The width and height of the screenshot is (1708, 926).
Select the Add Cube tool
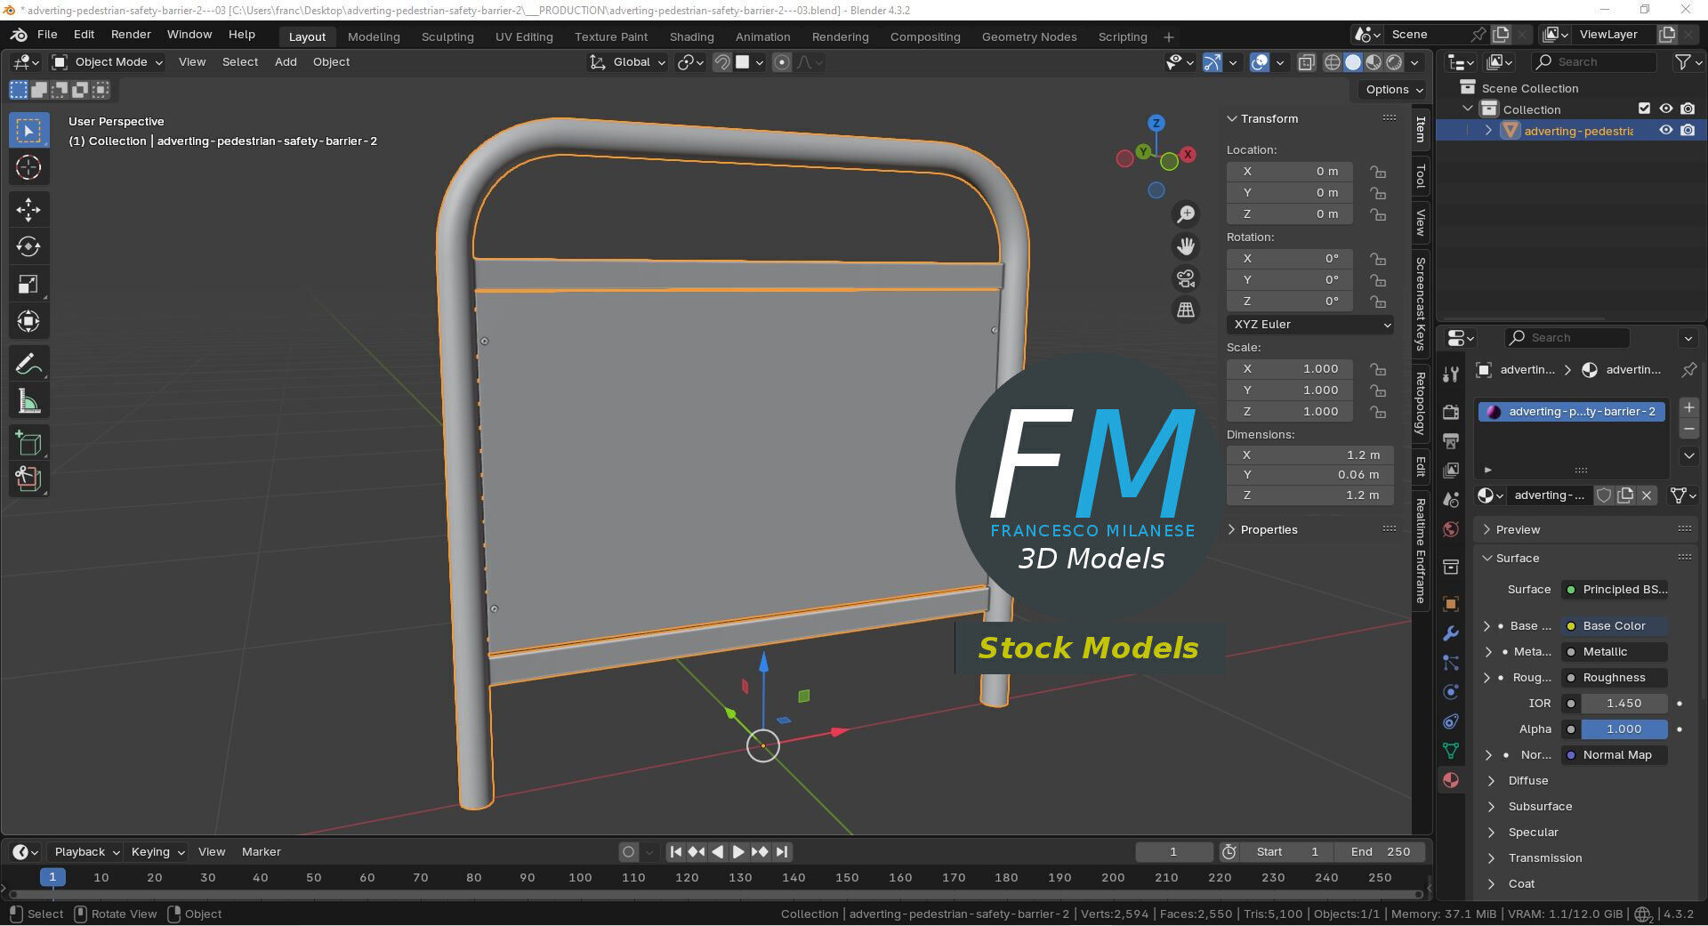[x=28, y=443]
